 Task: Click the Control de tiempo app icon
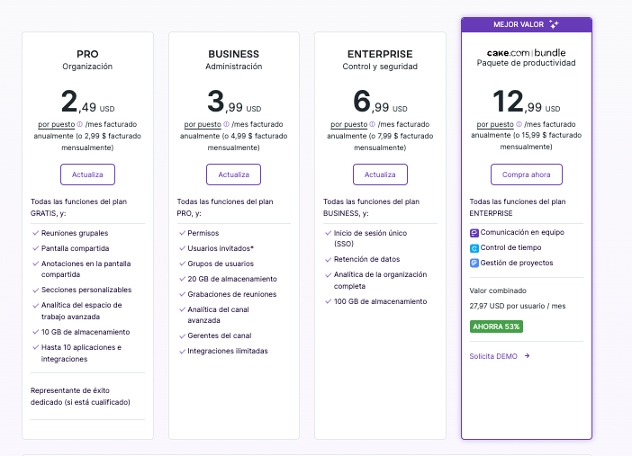point(474,248)
